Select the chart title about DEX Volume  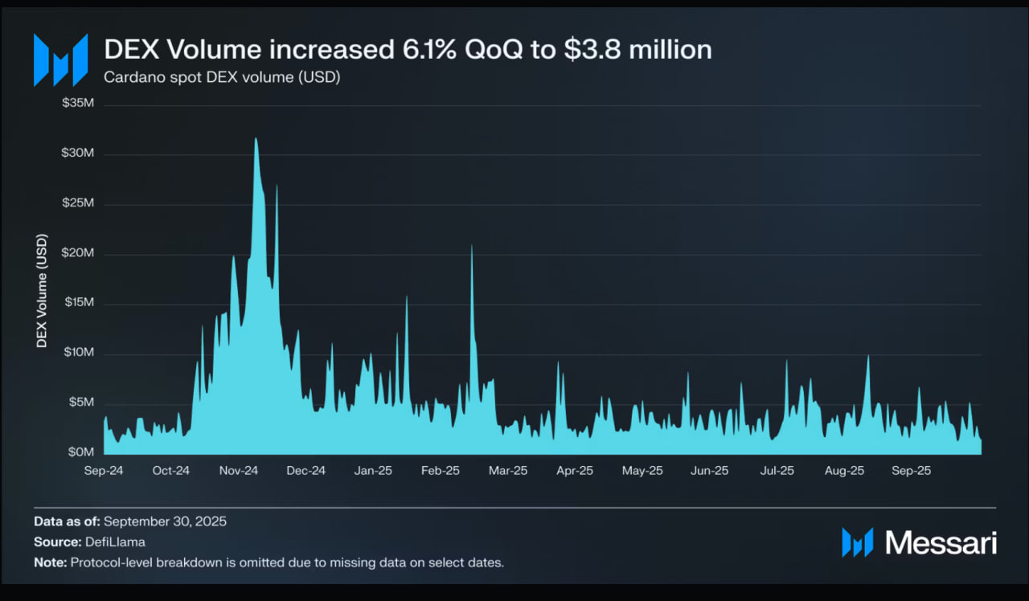(408, 50)
